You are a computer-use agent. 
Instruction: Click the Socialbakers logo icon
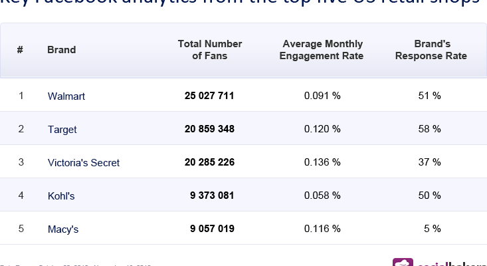(403, 262)
